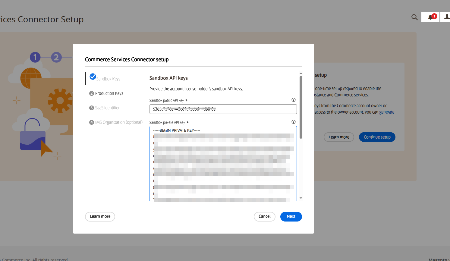The image size is (450, 261).
Task: Select IMS Organization (optional) step
Action: [119, 122]
